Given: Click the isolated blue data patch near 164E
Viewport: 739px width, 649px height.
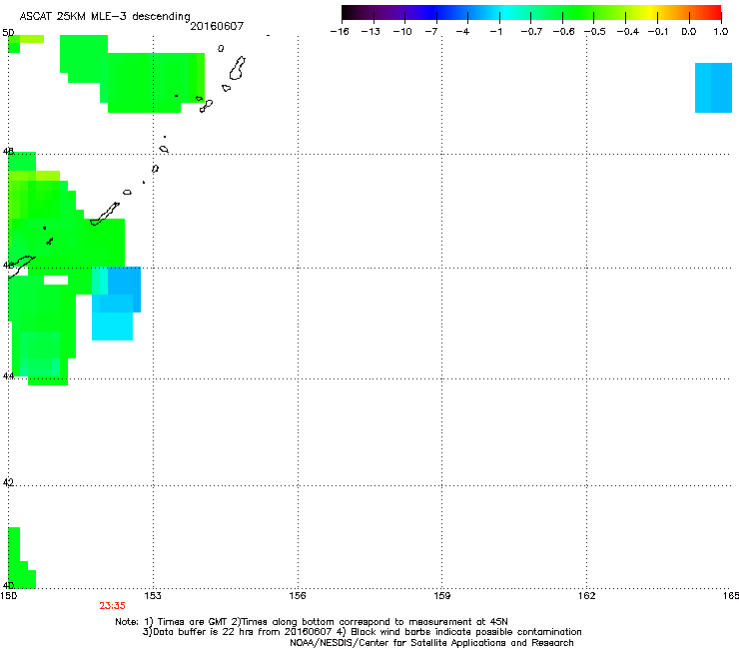Looking at the screenshot, I should point(713,88).
